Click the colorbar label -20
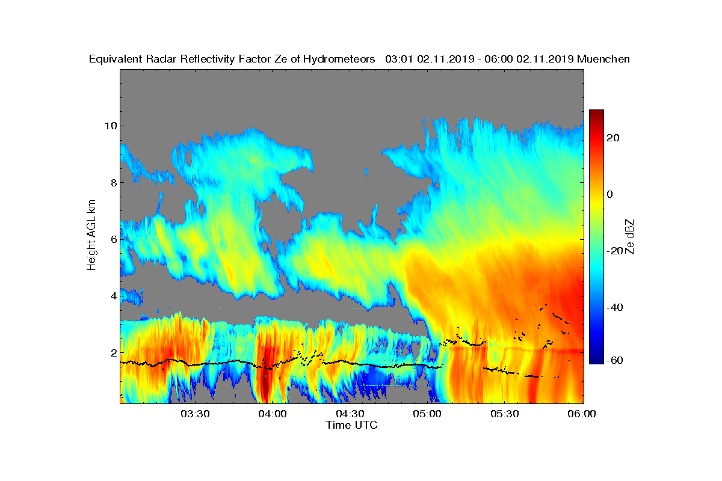This screenshot has height=481, width=722. [x=614, y=251]
